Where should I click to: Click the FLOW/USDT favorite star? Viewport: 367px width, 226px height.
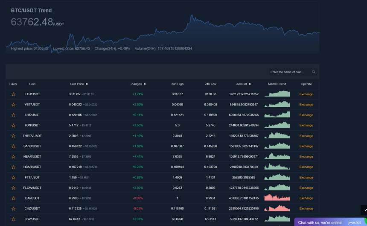tap(13, 188)
